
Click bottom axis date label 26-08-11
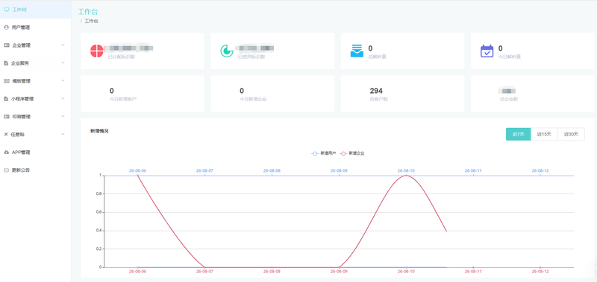(473, 272)
